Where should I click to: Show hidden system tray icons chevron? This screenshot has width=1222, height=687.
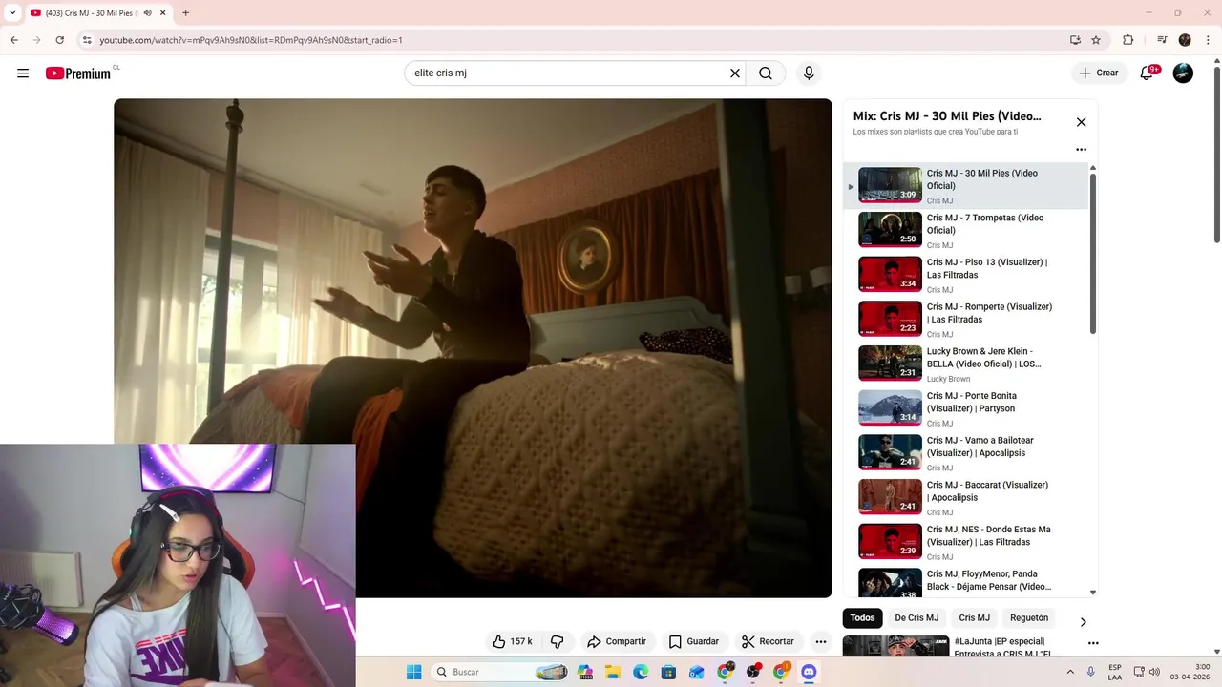[x=1069, y=672]
